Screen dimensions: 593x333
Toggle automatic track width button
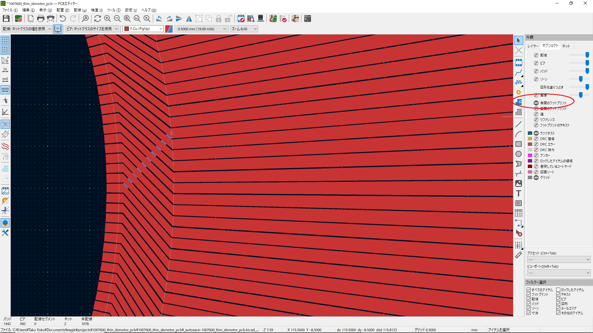(x=58, y=29)
